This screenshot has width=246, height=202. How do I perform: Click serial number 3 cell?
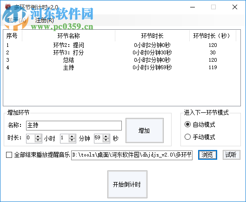point(7,60)
